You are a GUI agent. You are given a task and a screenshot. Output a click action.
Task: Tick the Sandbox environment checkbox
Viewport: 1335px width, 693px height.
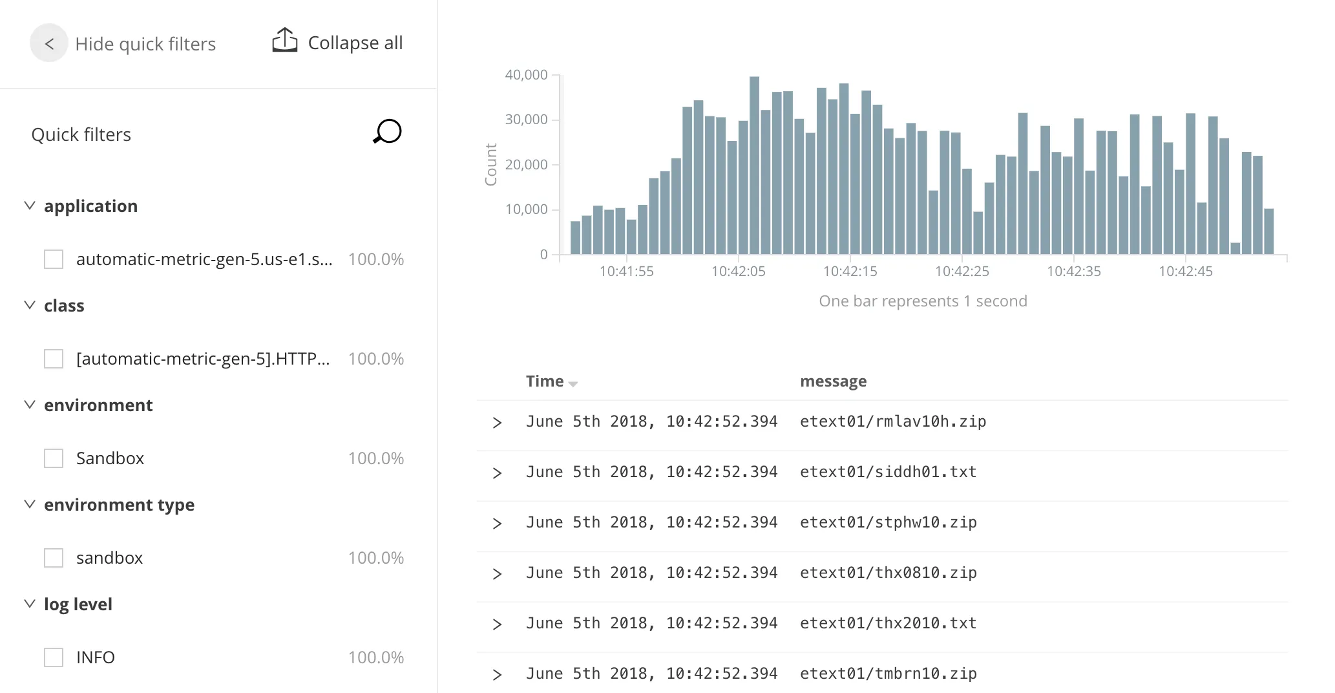click(54, 458)
